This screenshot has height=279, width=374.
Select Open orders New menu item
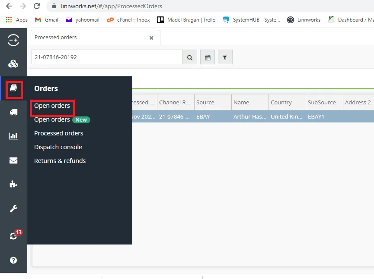(x=62, y=119)
